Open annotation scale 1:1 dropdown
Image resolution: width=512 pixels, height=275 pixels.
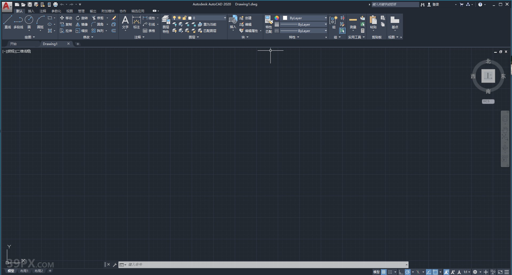coord(467,272)
